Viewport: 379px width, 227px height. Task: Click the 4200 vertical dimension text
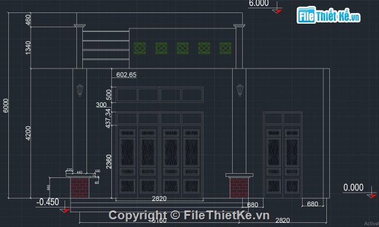28,133
